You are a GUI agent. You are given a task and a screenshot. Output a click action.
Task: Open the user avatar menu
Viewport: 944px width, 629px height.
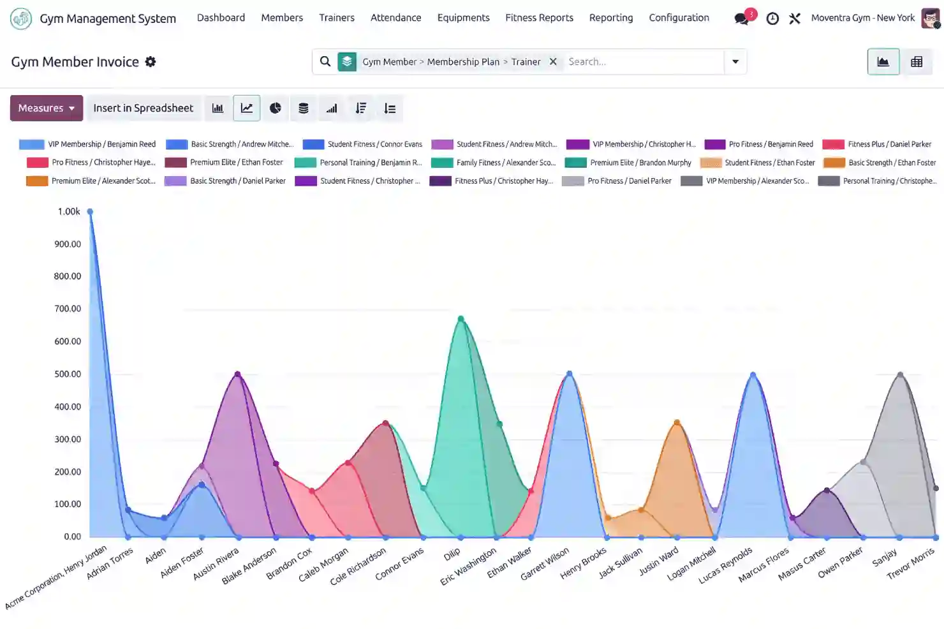pos(931,18)
